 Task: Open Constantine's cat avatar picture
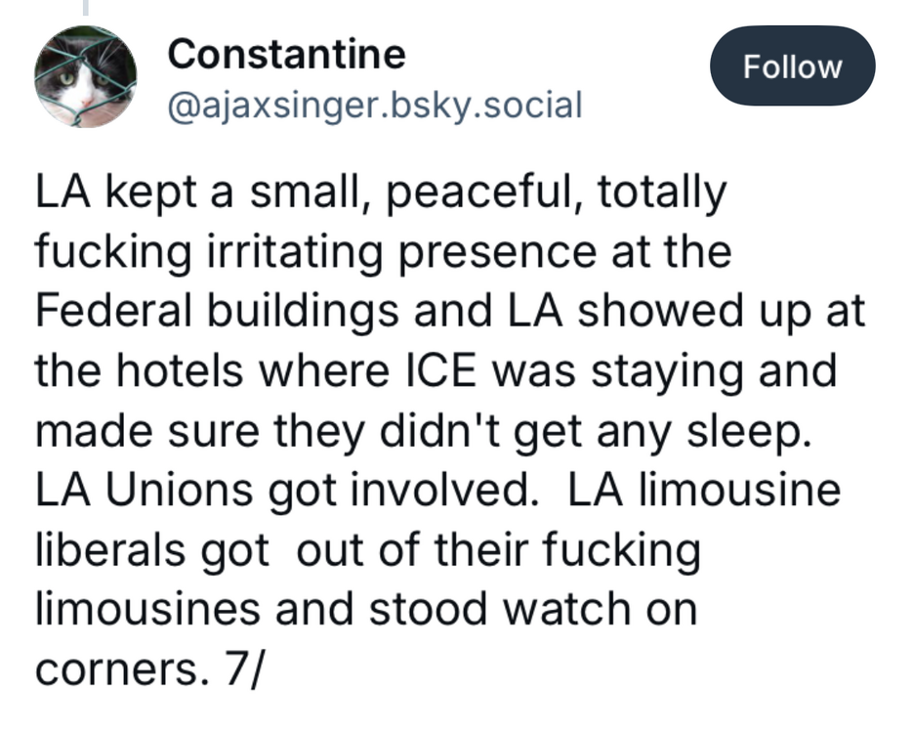click(85, 76)
